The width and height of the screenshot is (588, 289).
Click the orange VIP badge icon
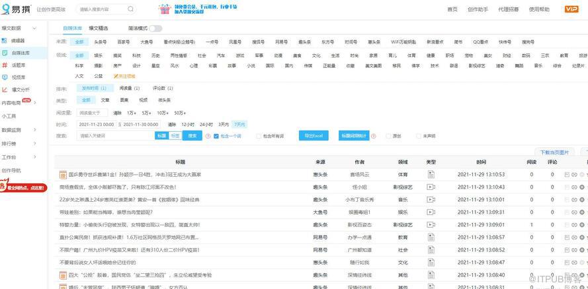(x=571, y=9)
